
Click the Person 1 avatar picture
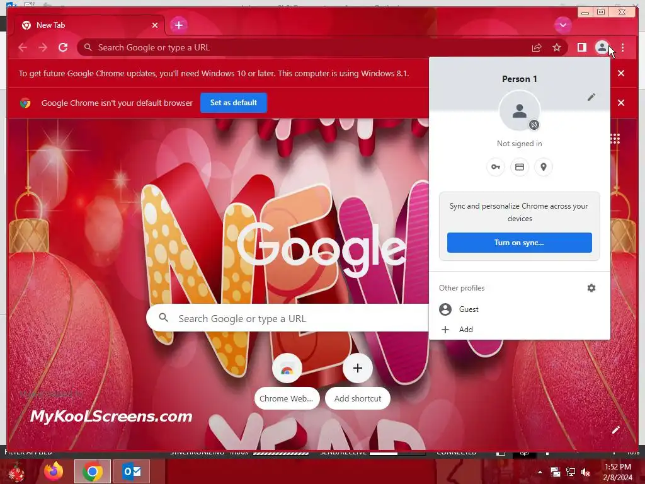[520, 111]
